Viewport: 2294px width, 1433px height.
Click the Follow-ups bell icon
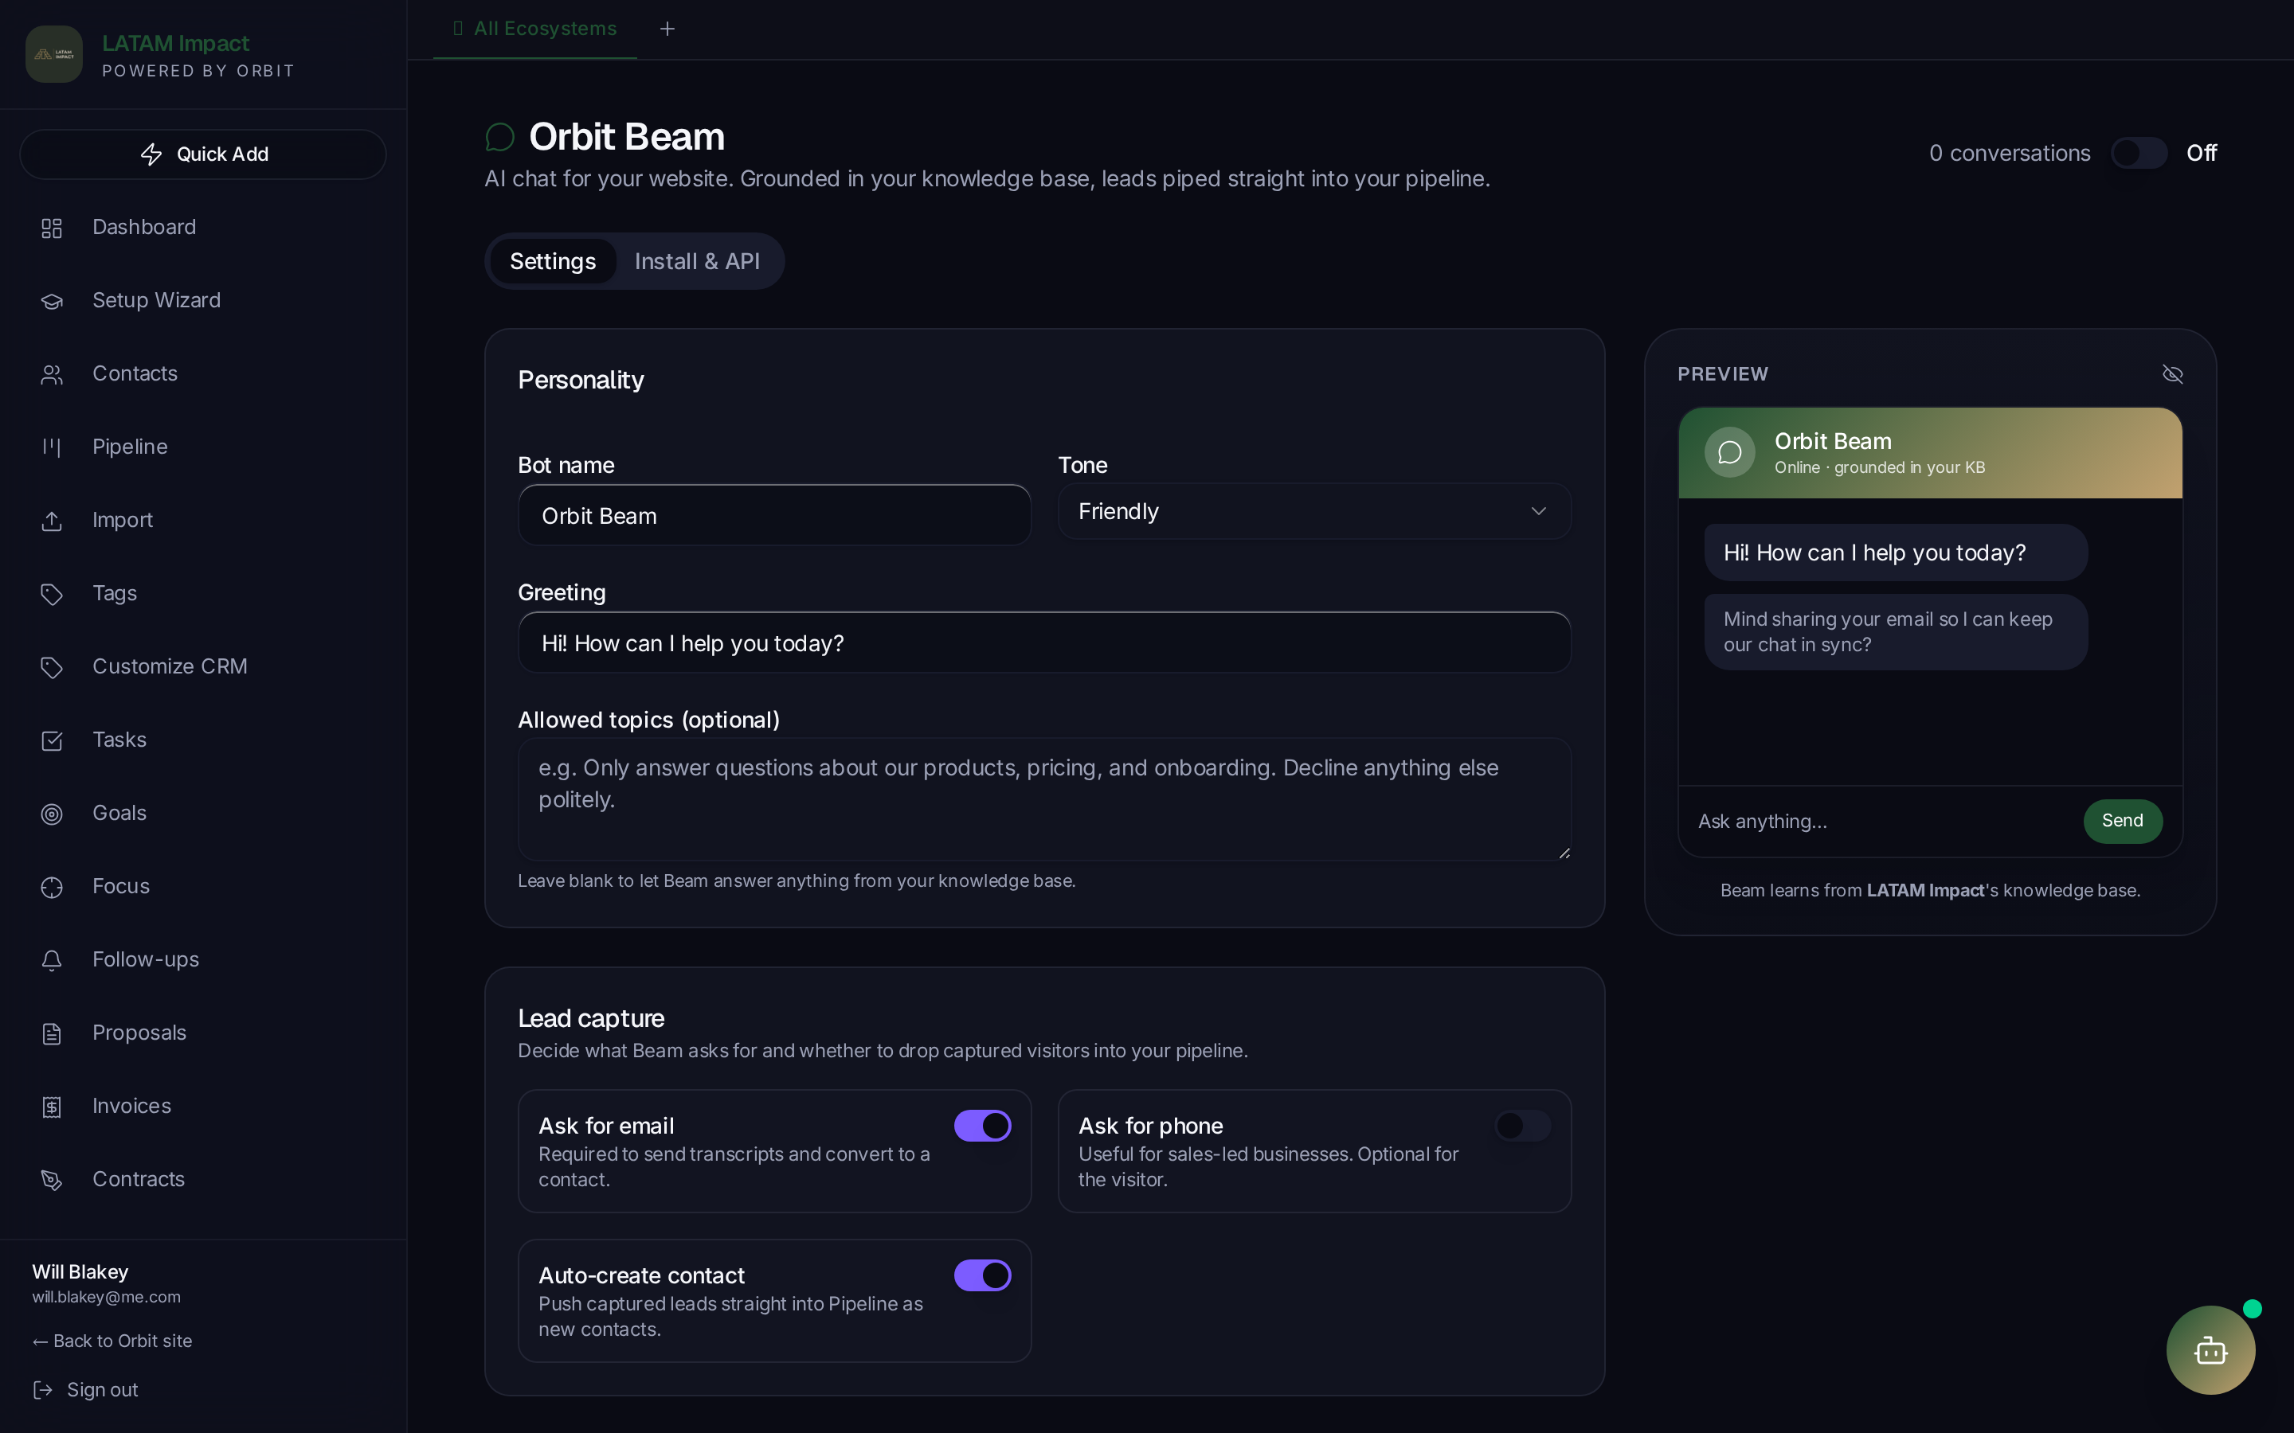51,960
